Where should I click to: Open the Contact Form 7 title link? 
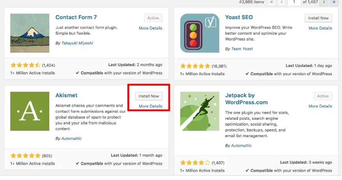[76, 17]
